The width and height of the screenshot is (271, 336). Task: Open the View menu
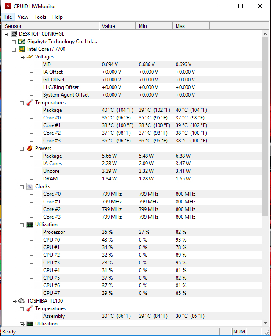[23, 17]
